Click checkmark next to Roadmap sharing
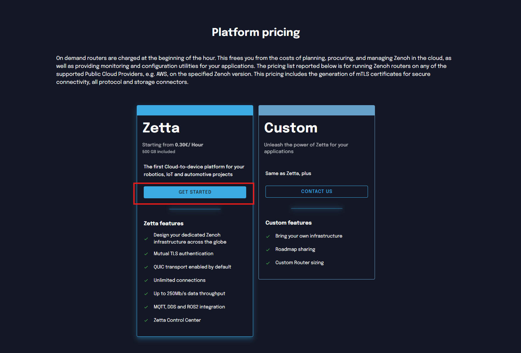The width and height of the screenshot is (521, 353). (x=268, y=250)
